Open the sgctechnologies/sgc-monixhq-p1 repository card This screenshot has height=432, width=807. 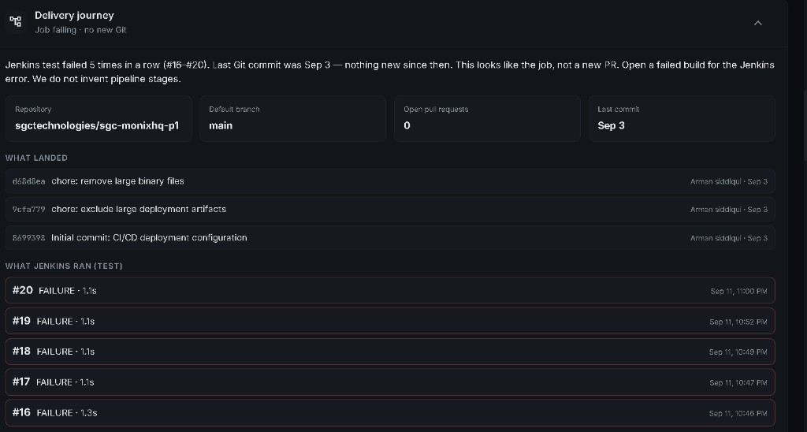coord(99,118)
